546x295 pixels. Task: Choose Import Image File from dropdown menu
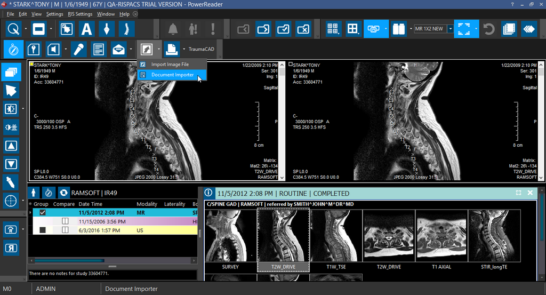pyautogui.click(x=170, y=65)
